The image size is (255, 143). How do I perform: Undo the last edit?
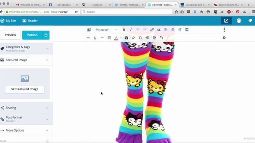tap(161, 38)
